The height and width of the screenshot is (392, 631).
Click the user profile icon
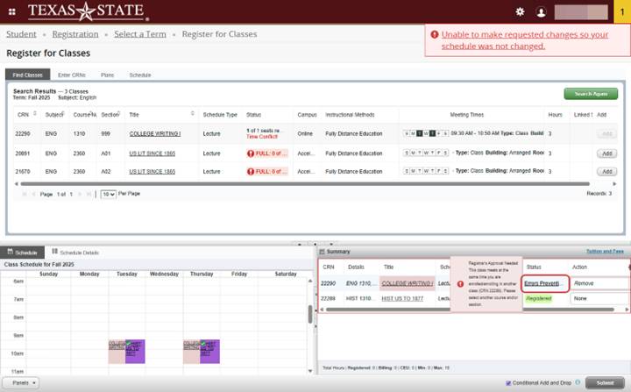coord(541,11)
